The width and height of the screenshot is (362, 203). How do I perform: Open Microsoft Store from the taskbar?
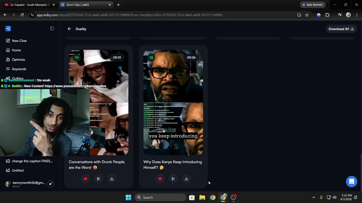pos(192,197)
